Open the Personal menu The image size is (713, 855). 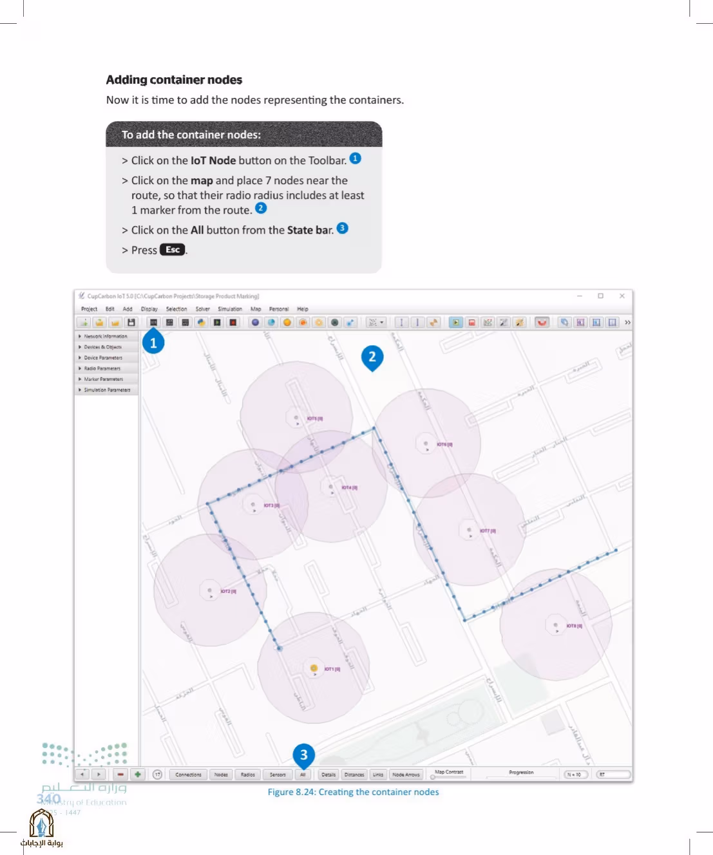click(x=279, y=309)
